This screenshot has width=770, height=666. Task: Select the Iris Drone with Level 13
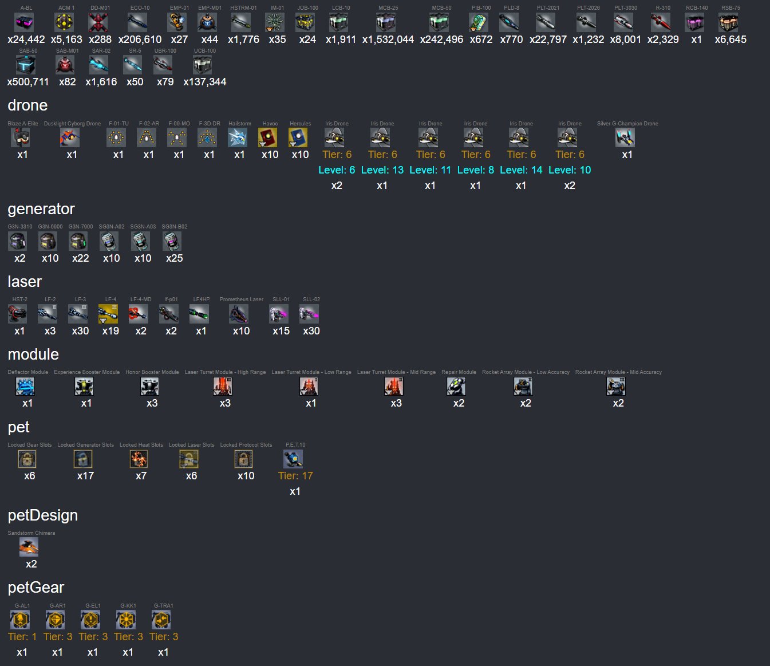(380, 138)
